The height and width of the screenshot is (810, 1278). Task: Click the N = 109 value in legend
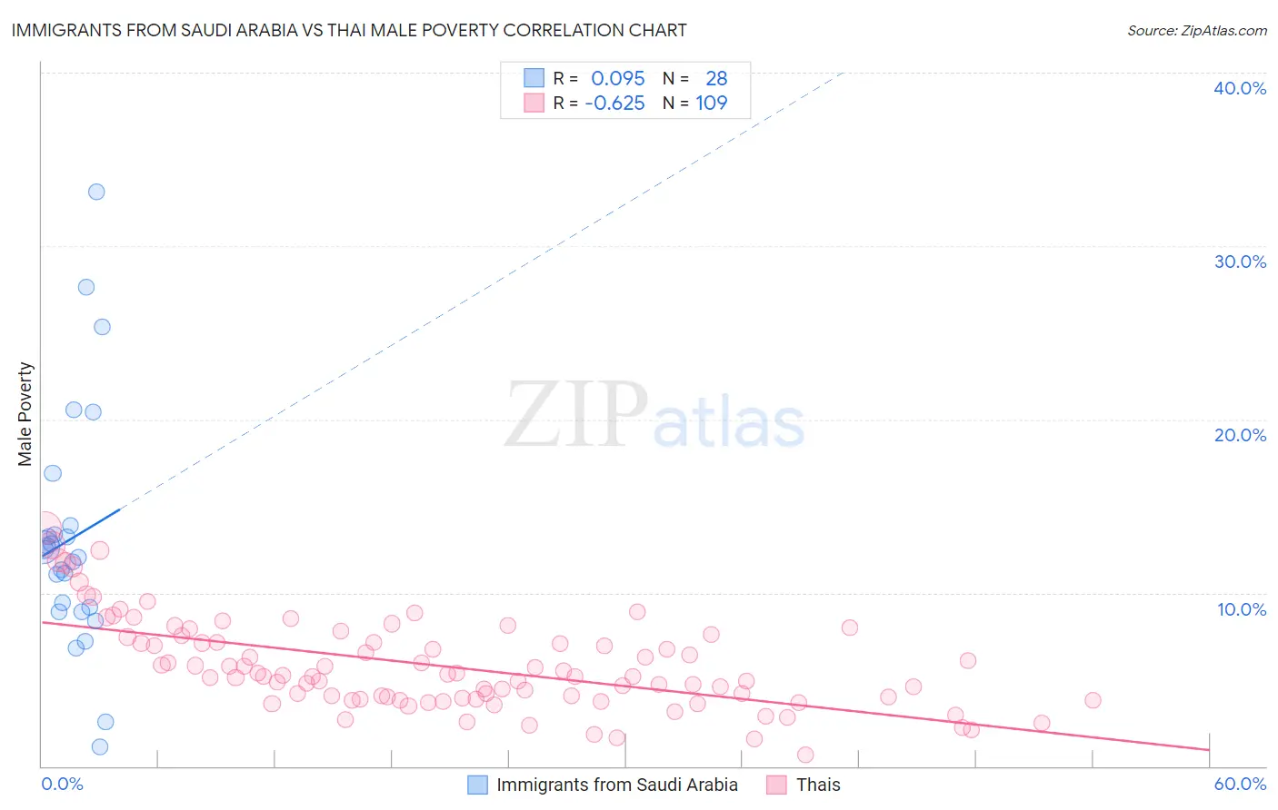[x=695, y=103]
